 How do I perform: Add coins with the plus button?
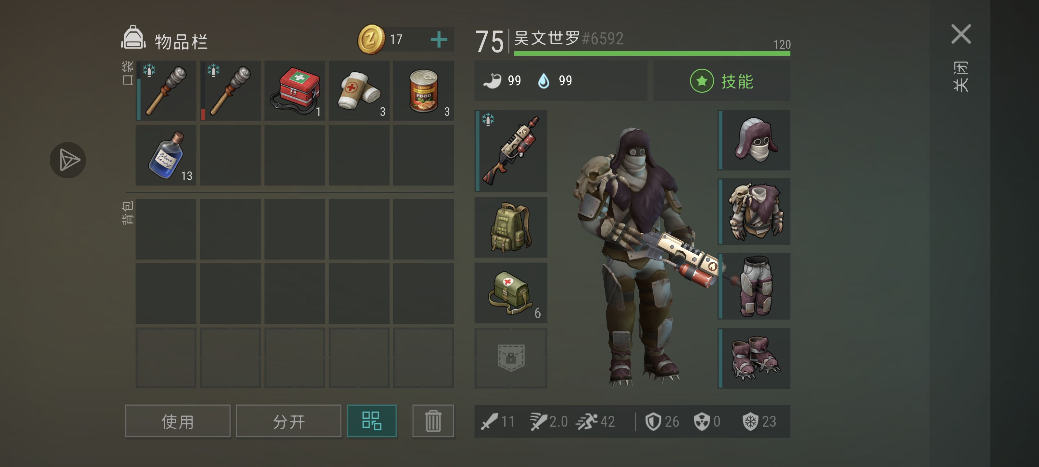click(x=439, y=40)
